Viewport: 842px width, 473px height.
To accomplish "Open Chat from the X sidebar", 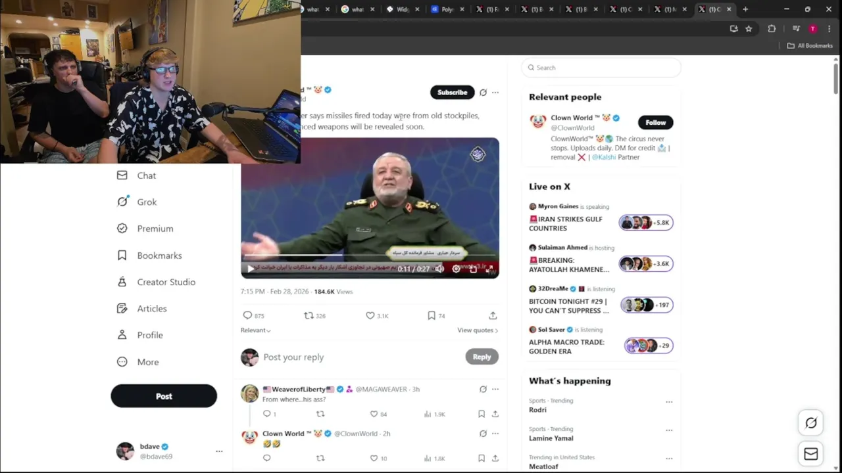I will click(x=137, y=175).
